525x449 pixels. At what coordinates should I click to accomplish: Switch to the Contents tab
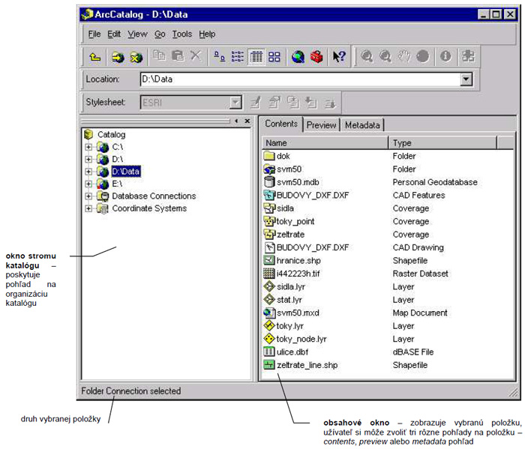[281, 124]
